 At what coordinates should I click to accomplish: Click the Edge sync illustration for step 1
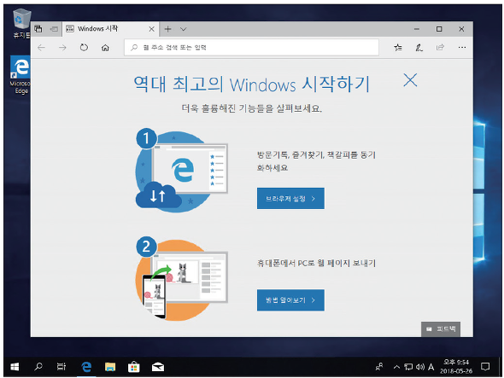182,171
